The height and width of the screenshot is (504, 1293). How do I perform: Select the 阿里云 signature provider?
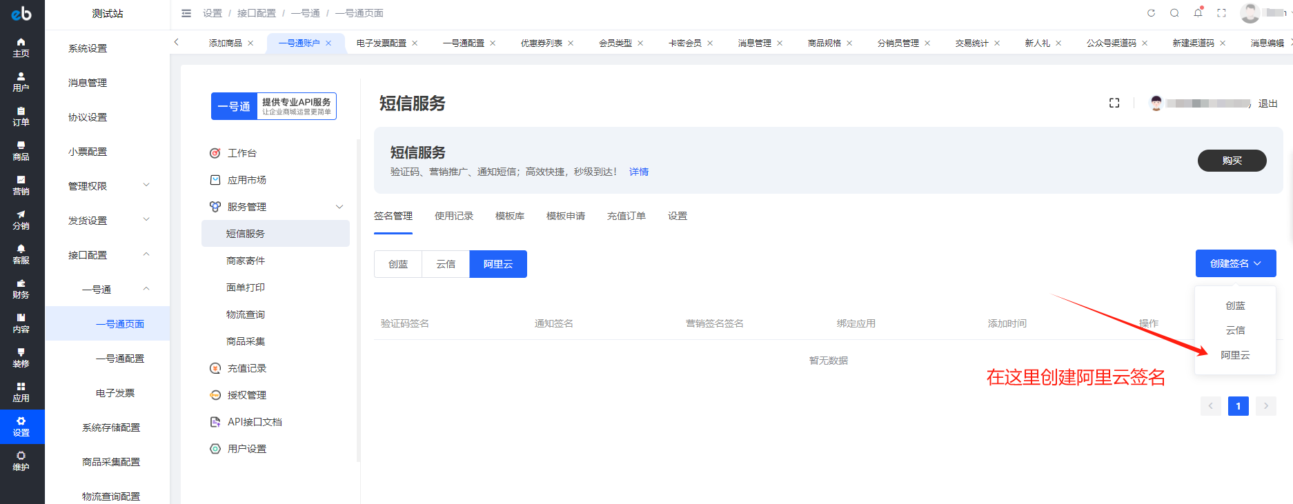[x=498, y=264]
